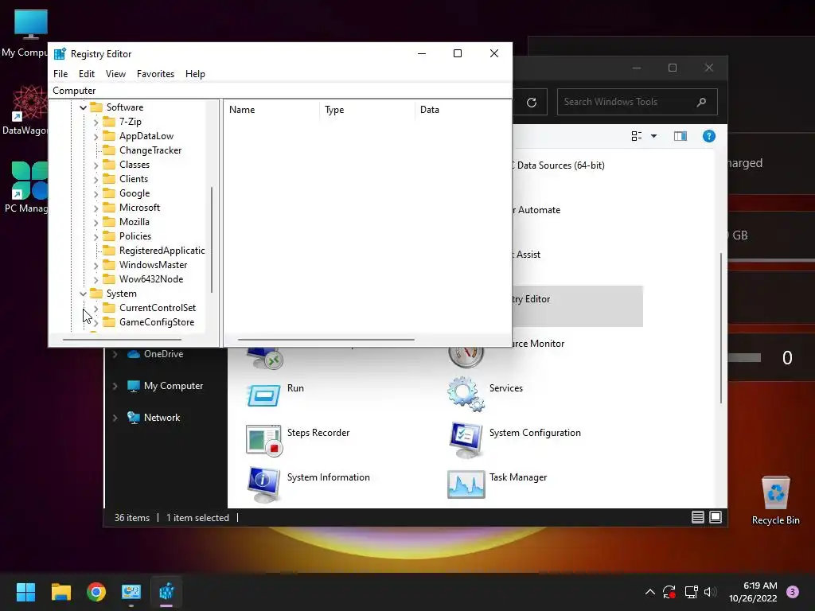The image size is (815, 611).
Task: Click the values pane horizontal scrollbar
Action: tap(326, 339)
